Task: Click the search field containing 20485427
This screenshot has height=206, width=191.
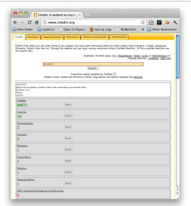Action: (93, 64)
